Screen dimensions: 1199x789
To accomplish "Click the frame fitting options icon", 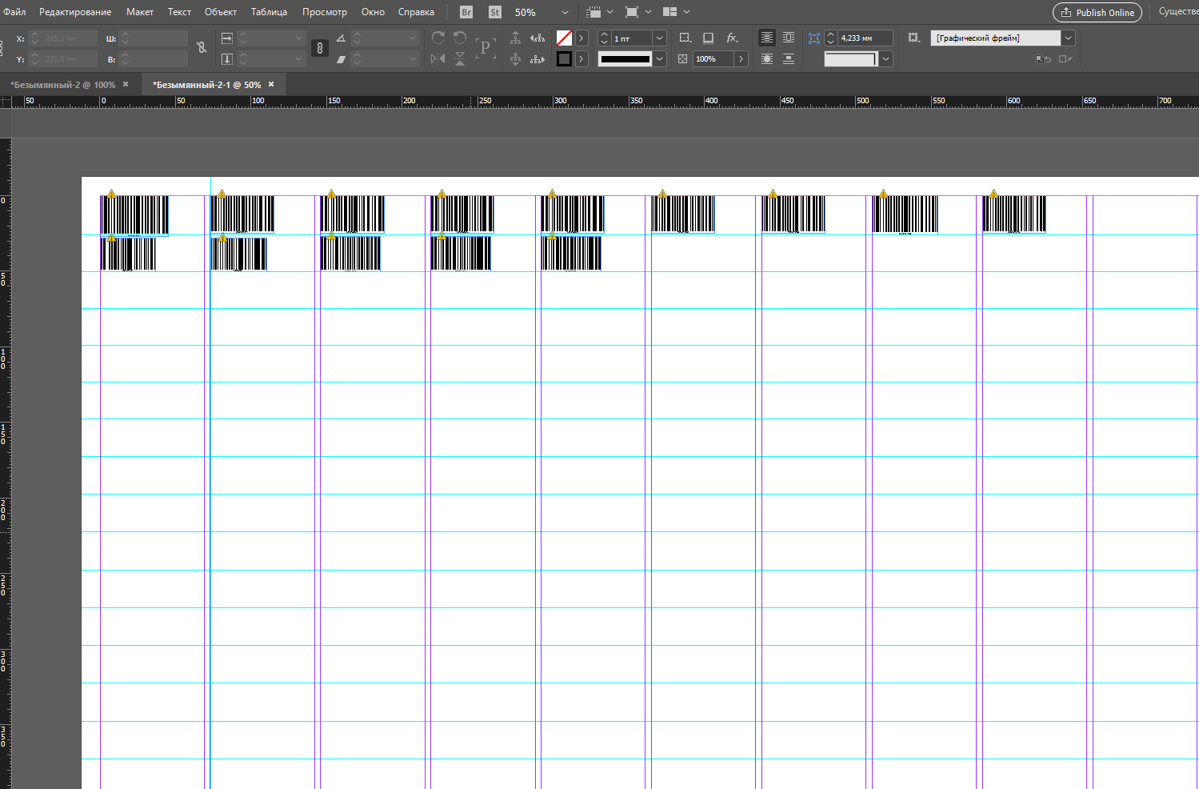I will (x=914, y=38).
